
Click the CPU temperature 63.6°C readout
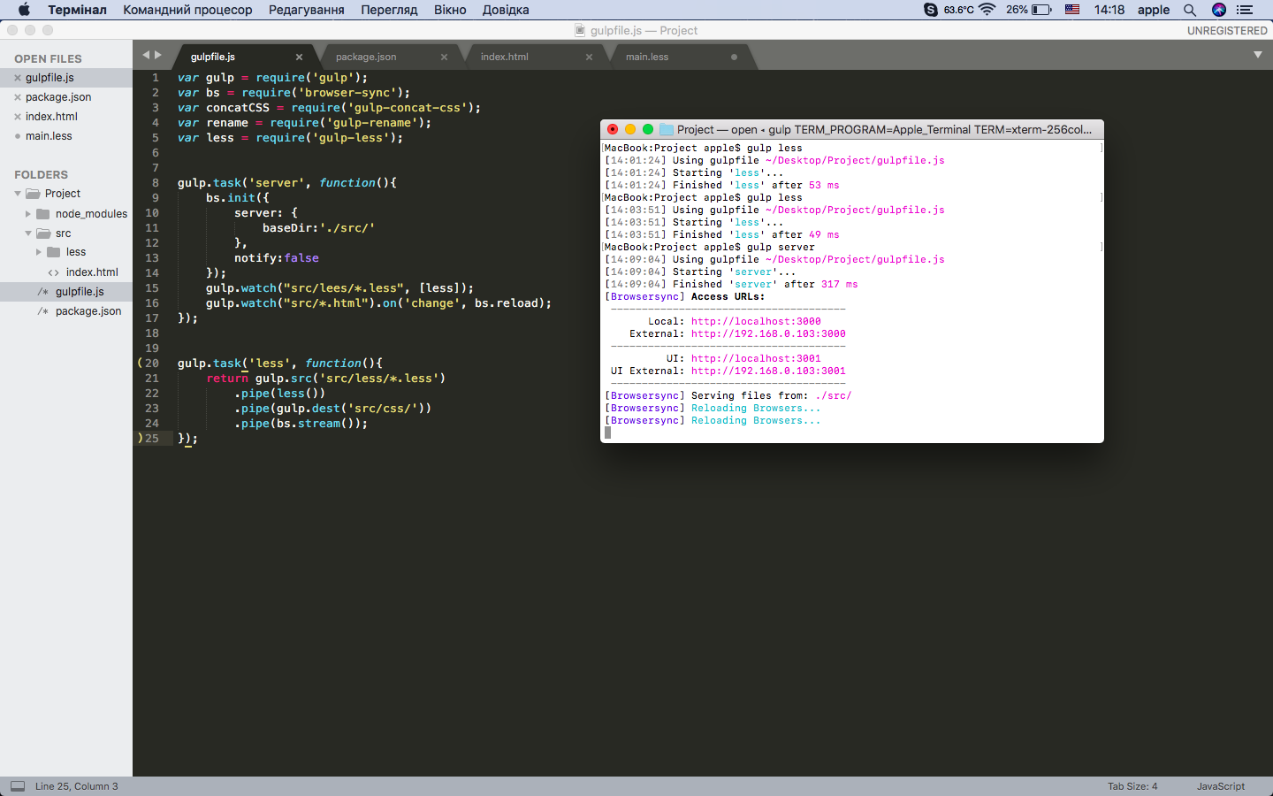click(x=958, y=10)
